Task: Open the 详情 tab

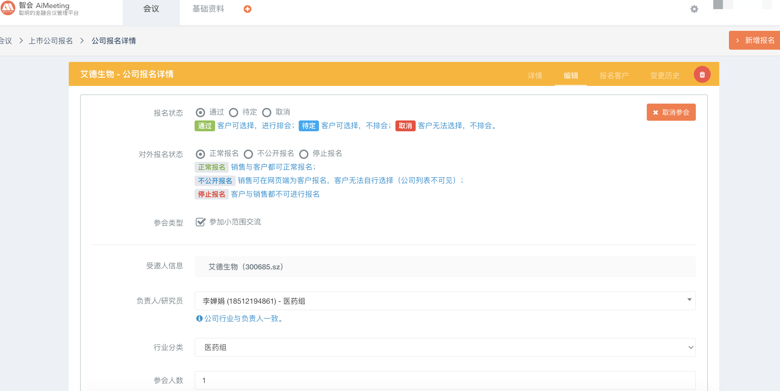Action: pyautogui.click(x=535, y=75)
